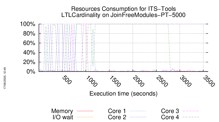Click the red Memory legend line sample
Image resolution: width=219 pixels, height=122 pixels.
point(85,111)
